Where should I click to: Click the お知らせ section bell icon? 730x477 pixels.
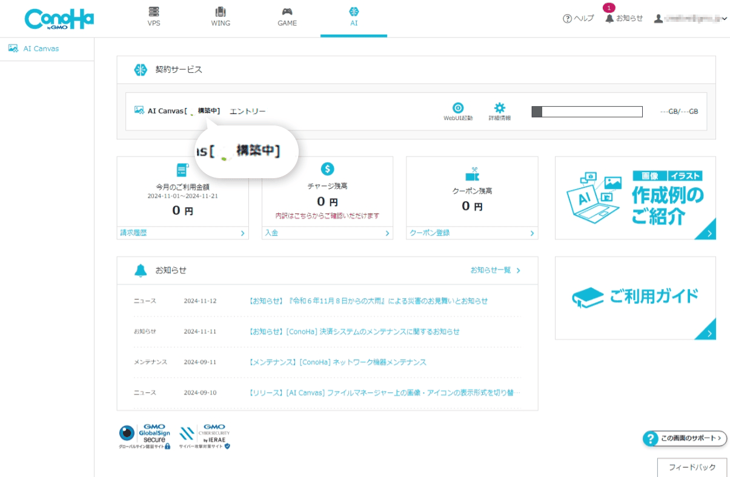(141, 270)
